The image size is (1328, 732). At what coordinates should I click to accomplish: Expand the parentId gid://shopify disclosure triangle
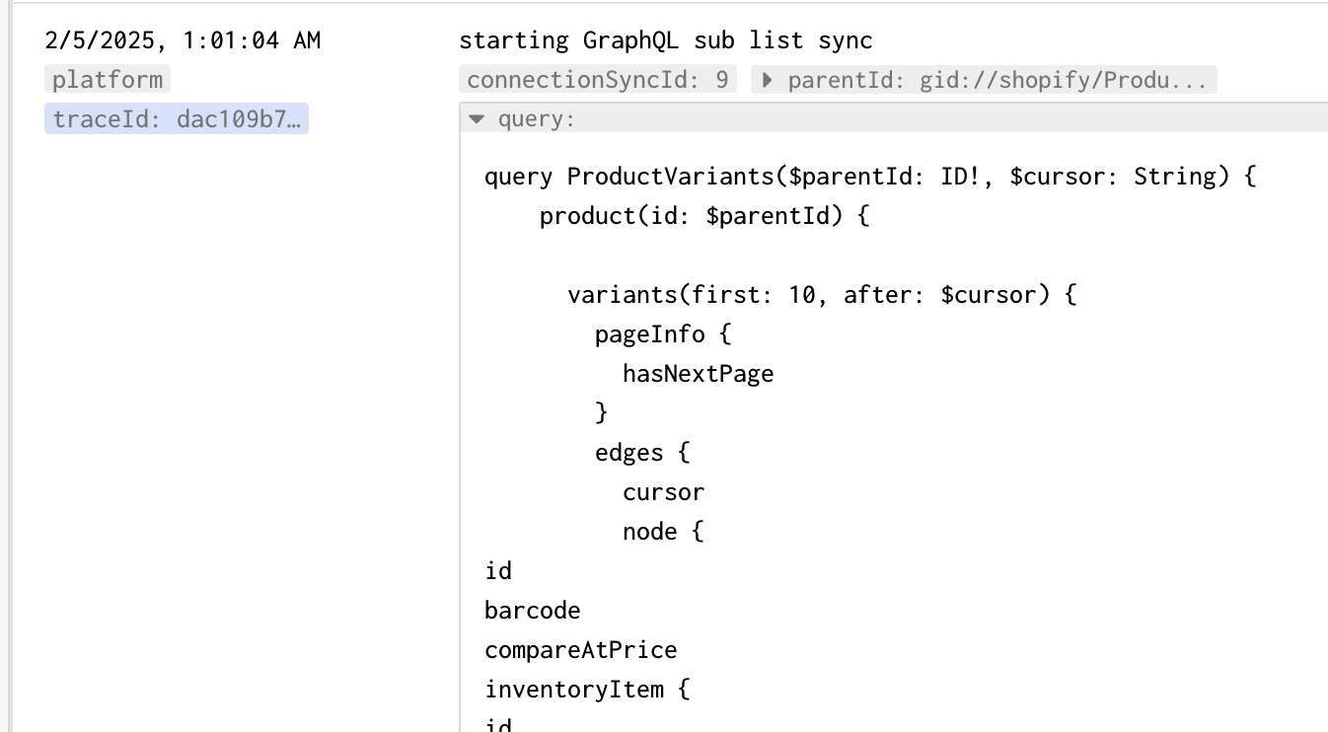[766, 80]
